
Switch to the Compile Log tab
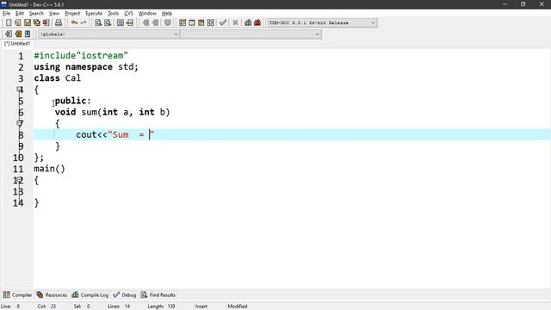coord(90,294)
